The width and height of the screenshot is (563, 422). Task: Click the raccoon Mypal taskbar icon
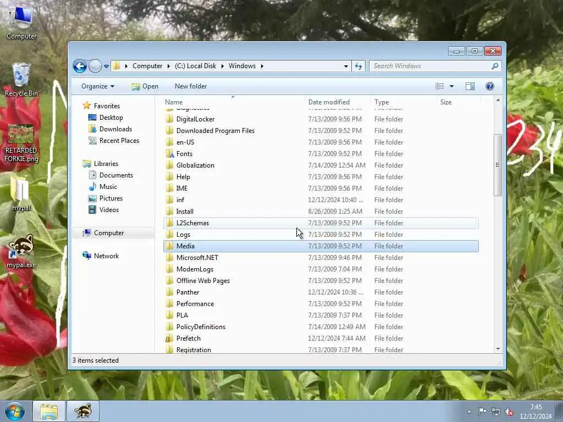pyautogui.click(x=83, y=411)
